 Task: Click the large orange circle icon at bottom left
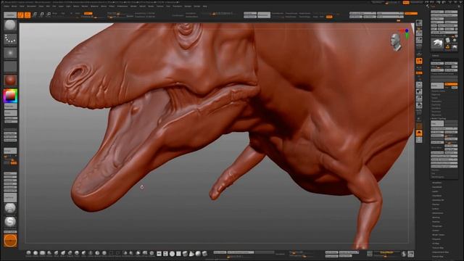click(x=10, y=241)
